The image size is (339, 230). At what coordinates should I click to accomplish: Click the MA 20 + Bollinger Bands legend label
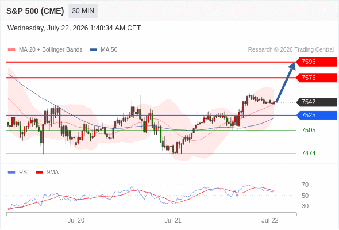pos(51,50)
